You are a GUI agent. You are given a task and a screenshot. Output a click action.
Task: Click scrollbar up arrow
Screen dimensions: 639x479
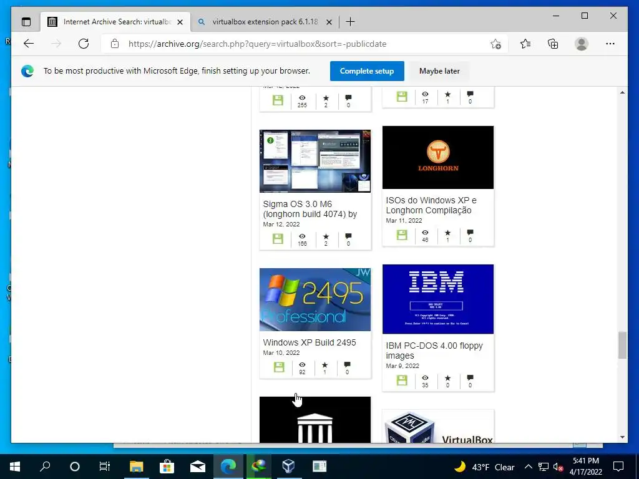point(622,92)
